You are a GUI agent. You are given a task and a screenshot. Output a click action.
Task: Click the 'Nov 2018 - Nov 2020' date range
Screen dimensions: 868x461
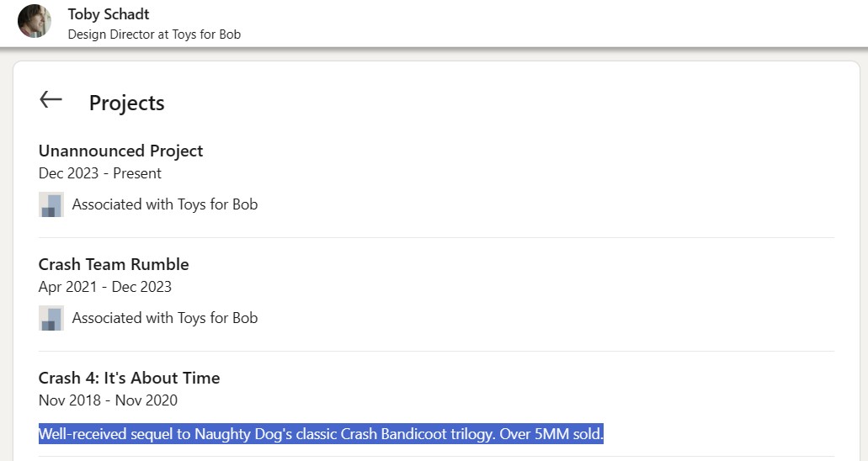tap(108, 400)
